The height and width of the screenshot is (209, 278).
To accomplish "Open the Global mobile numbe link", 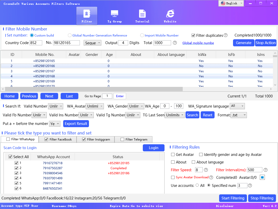I will click(198, 43).
